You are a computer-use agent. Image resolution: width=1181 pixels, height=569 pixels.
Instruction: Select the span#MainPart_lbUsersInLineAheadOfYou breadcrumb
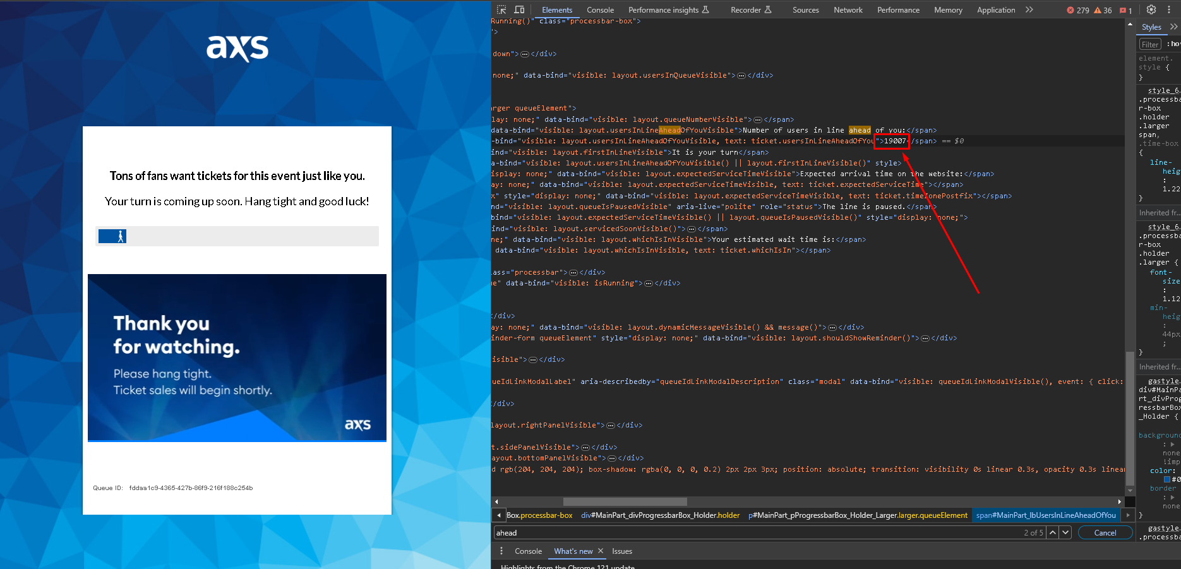(x=1046, y=515)
